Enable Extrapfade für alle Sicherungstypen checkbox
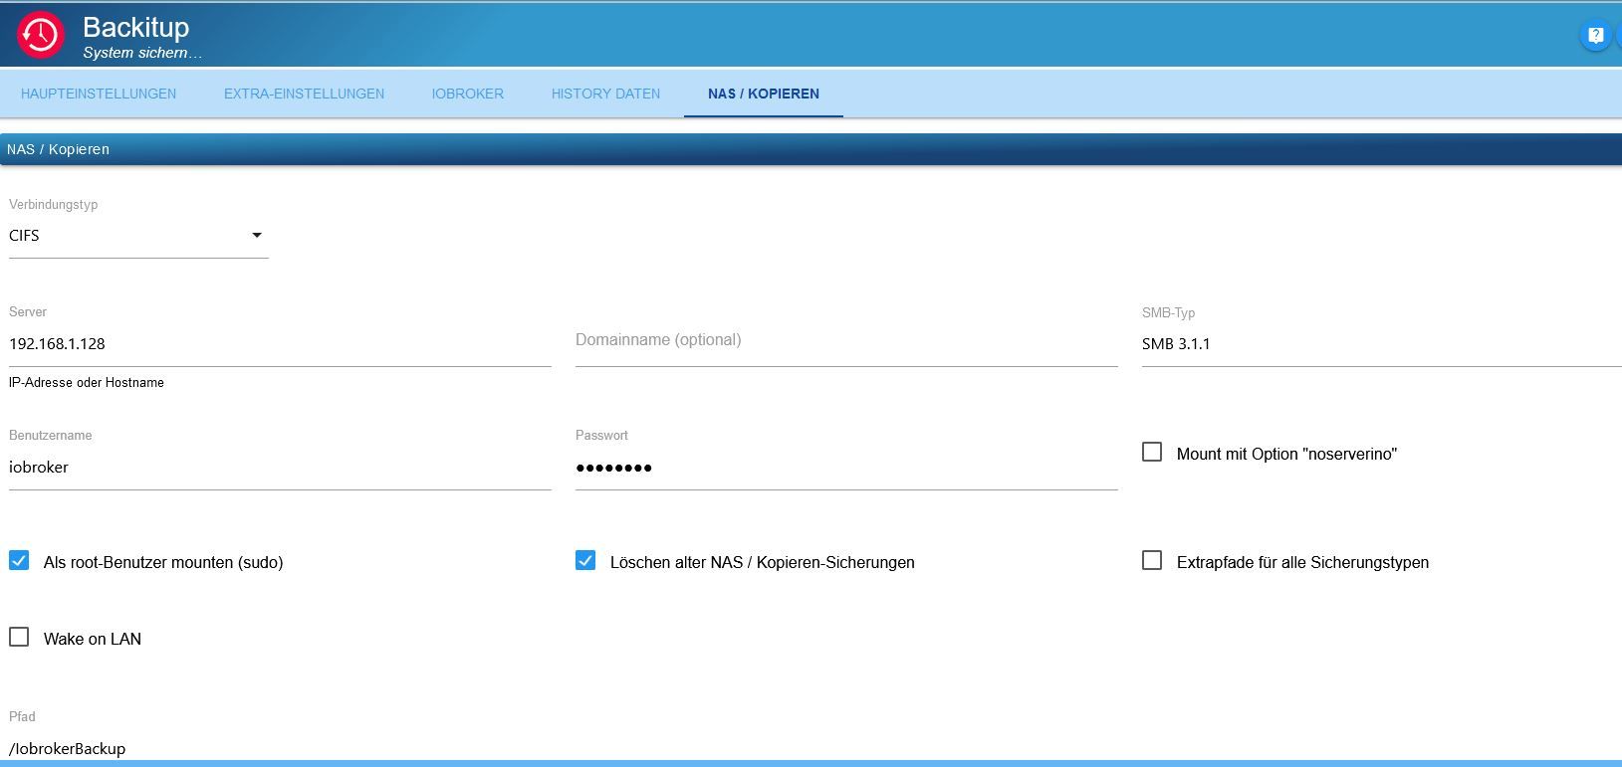The image size is (1622, 767). 1152,561
